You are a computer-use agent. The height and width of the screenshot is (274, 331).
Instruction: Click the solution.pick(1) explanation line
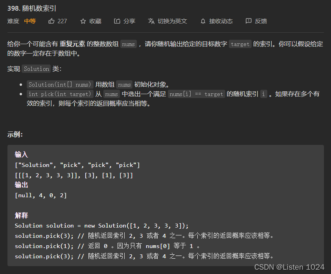[x=107, y=246]
